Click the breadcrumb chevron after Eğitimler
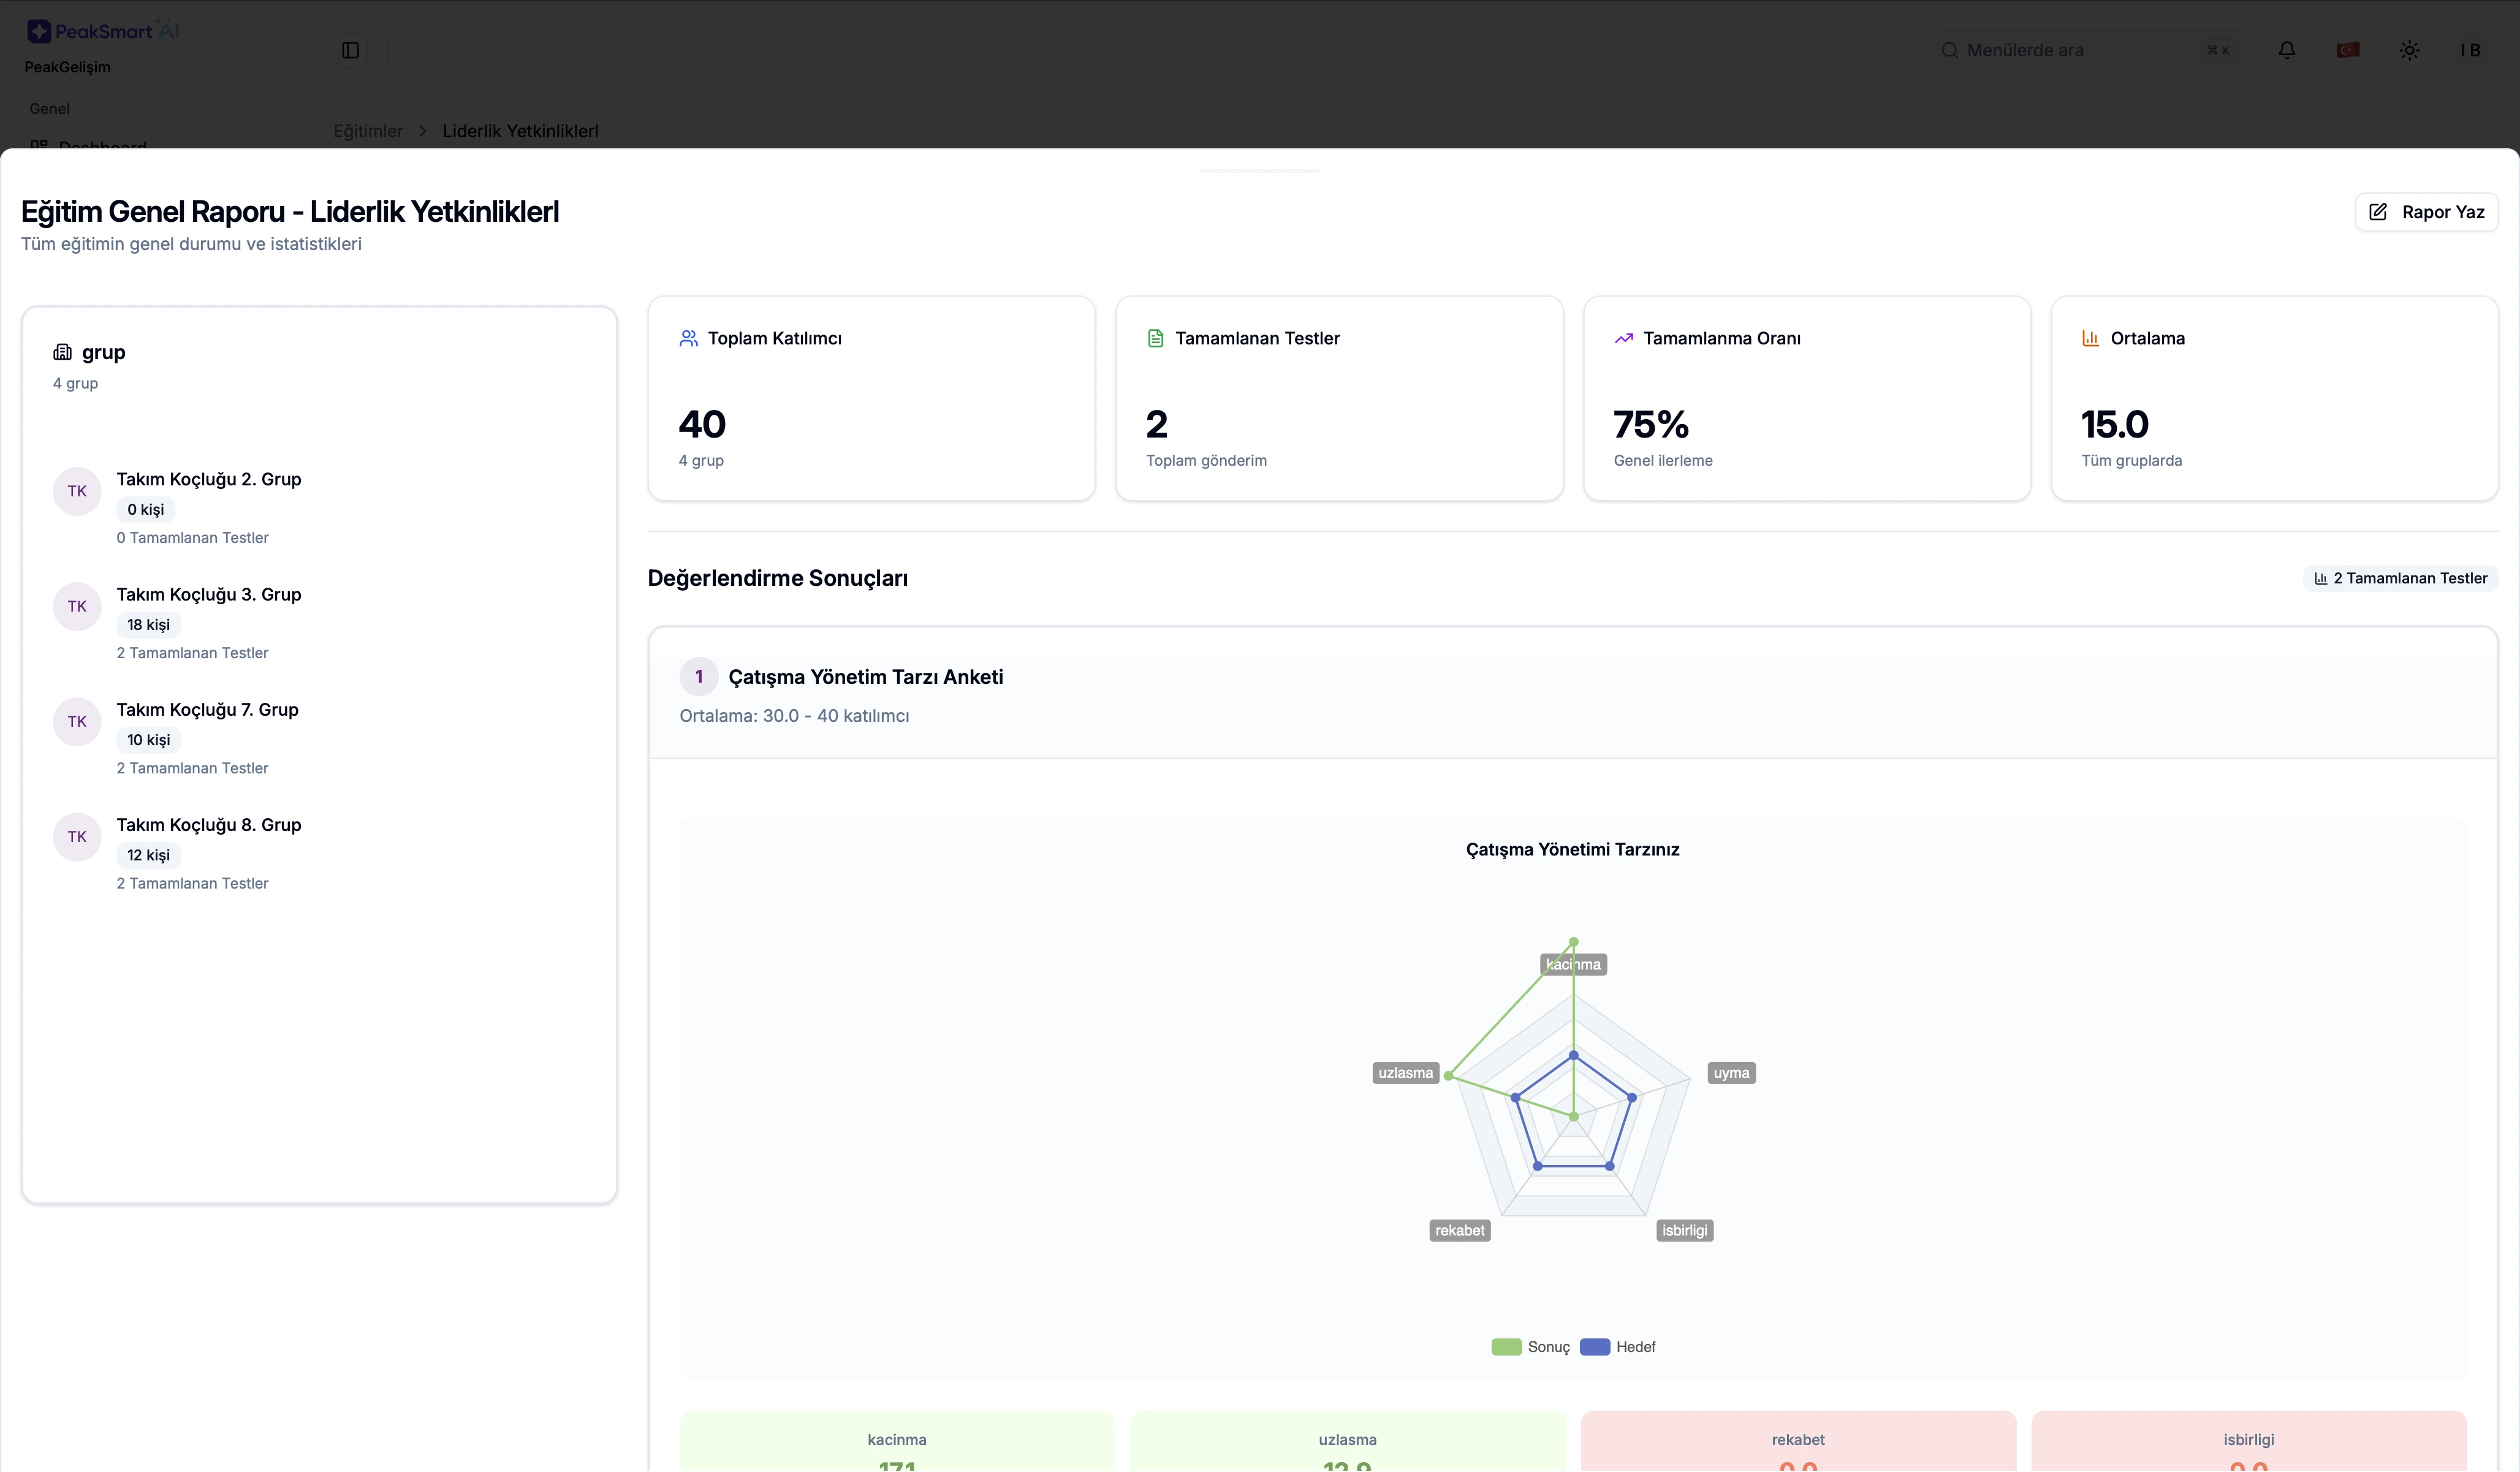Image resolution: width=2520 pixels, height=1472 pixels. [422, 131]
